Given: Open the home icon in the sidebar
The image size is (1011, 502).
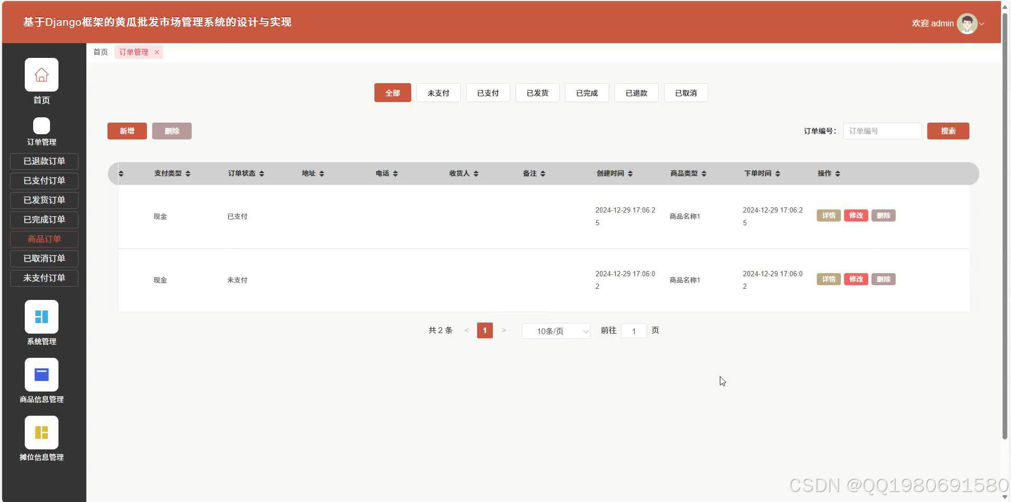Looking at the screenshot, I should pyautogui.click(x=42, y=75).
